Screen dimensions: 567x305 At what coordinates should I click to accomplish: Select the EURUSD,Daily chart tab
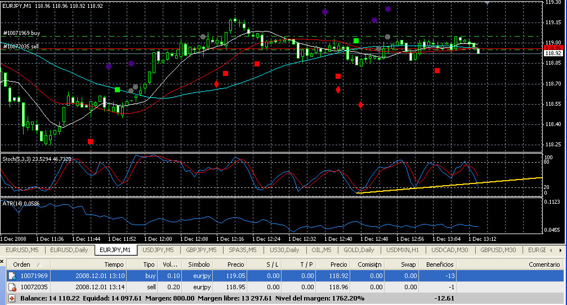coord(69,250)
